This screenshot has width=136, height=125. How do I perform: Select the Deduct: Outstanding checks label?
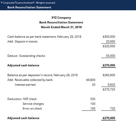pos(26,56)
